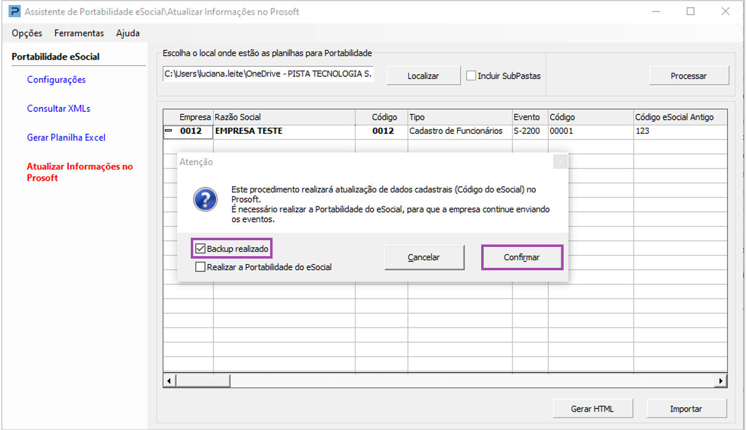Image resolution: width=747 pixels, height=430 pixels.
Task: Close the Atenção dialog
Action: [560, 162]
